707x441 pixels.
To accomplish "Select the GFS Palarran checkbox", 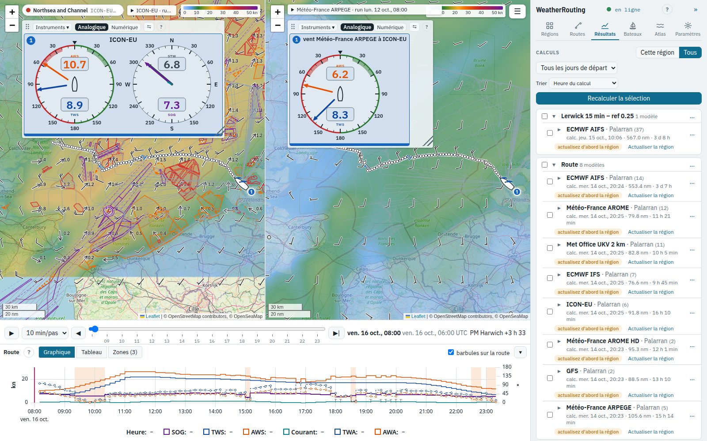I will [x=550, y=378].
